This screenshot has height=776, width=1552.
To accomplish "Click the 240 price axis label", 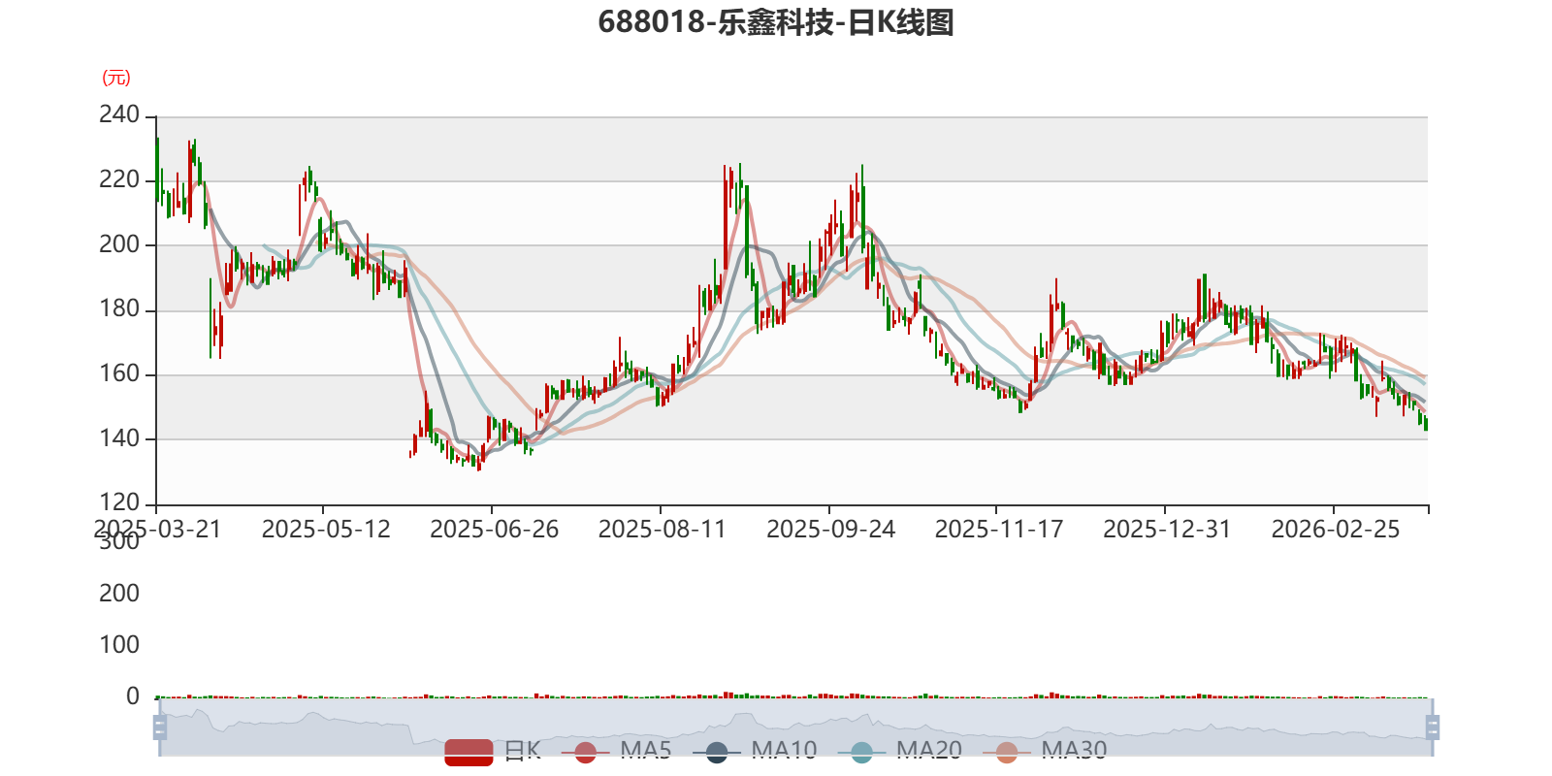I will [119, 115].
